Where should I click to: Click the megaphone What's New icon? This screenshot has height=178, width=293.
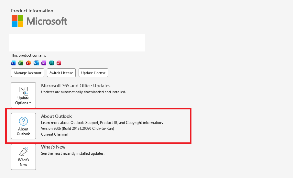click(x=23, y=151)
